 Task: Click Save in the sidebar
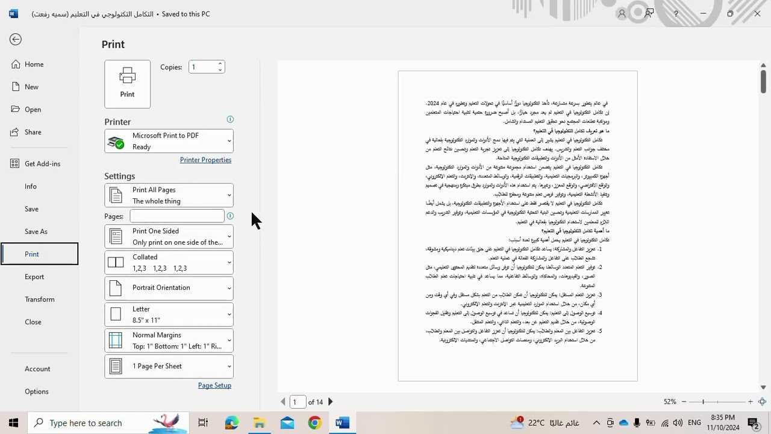(31, 209)
